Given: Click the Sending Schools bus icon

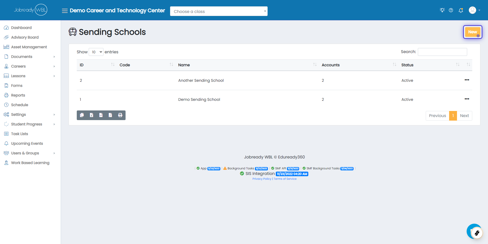Looking at the screenshot, I should click(x=73, y=32).
